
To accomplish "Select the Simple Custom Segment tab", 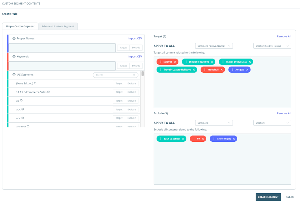I will click(20, 26).
